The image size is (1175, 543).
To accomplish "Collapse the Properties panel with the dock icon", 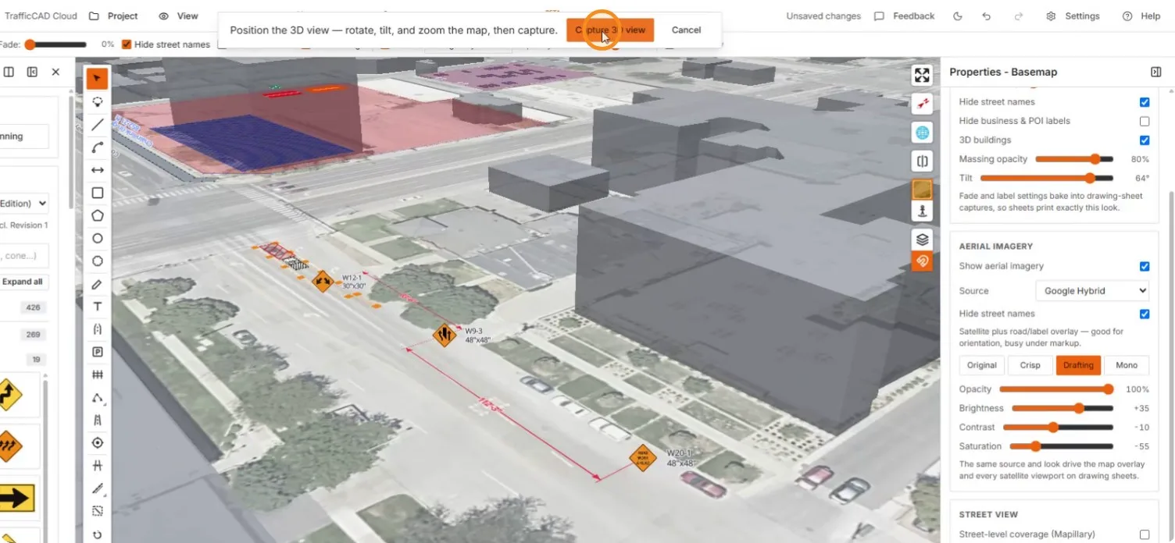I will click(1155, 72).
